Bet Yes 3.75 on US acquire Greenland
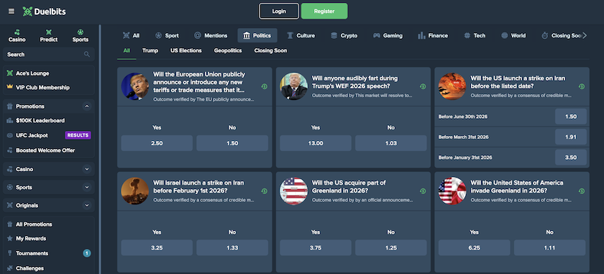The width and height of the screenshot is (604, 274). 316,248
